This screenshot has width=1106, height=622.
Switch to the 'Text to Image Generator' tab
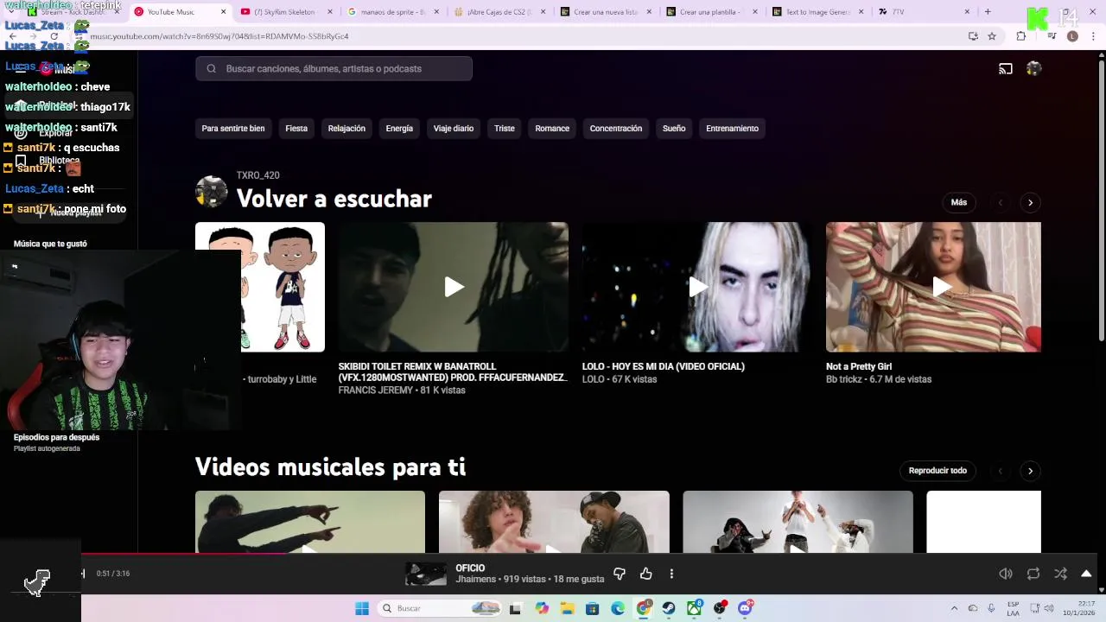[817, 12]
